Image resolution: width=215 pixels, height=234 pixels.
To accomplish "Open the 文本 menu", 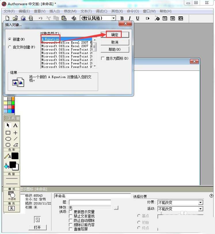I will tap(86, 11).
